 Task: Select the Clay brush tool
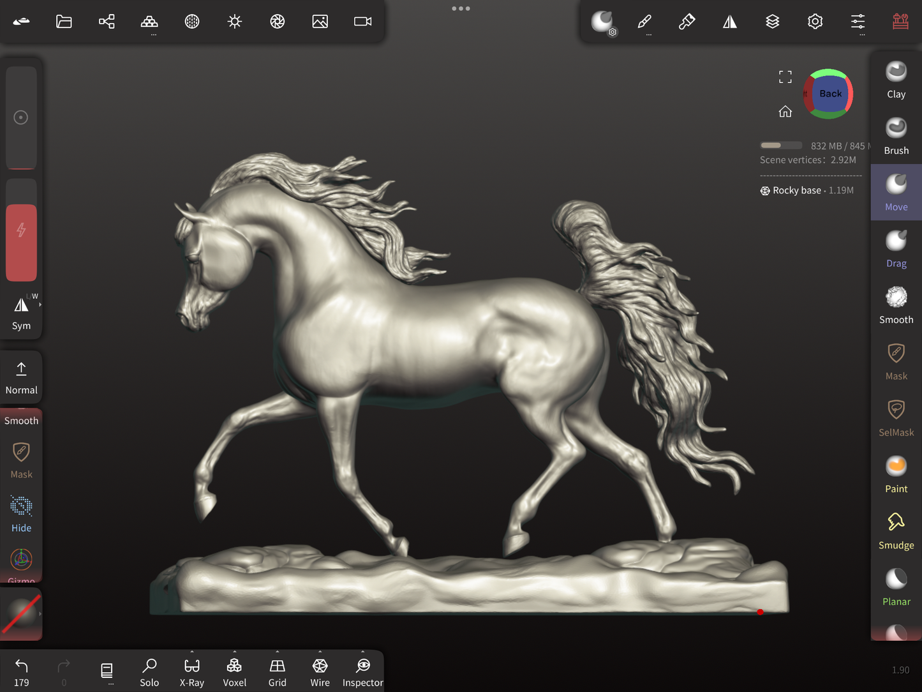[x=896, y=80]
